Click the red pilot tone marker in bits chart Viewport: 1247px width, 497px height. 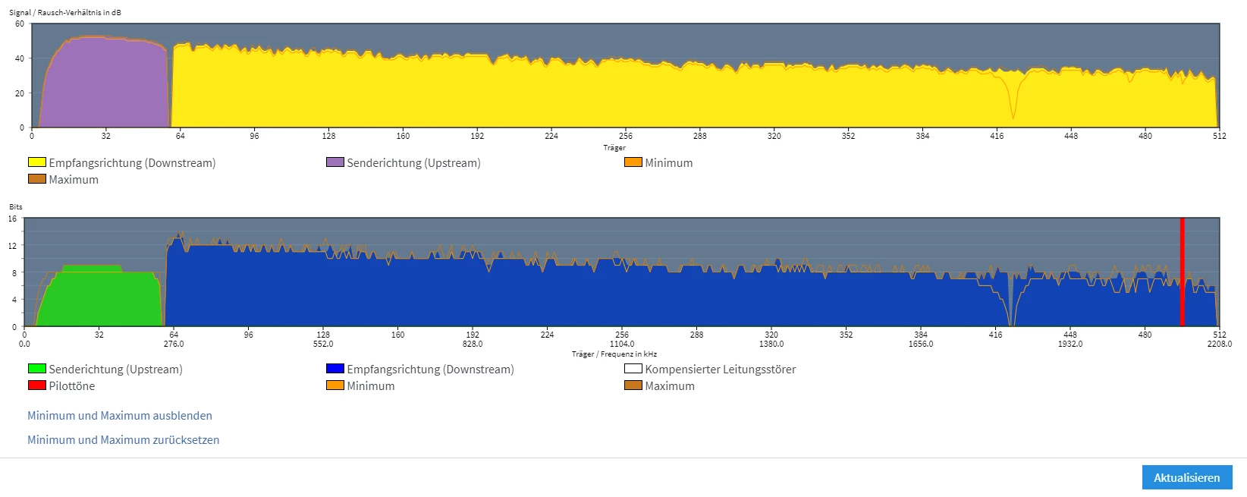pyautogui.click(x=1182, y=272)
